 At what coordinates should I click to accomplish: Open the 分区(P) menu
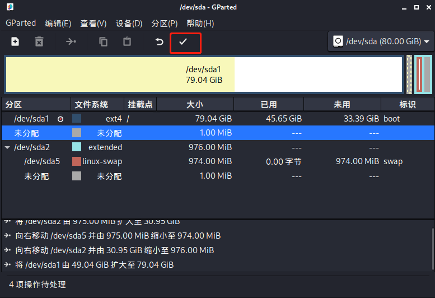(165, 24)
